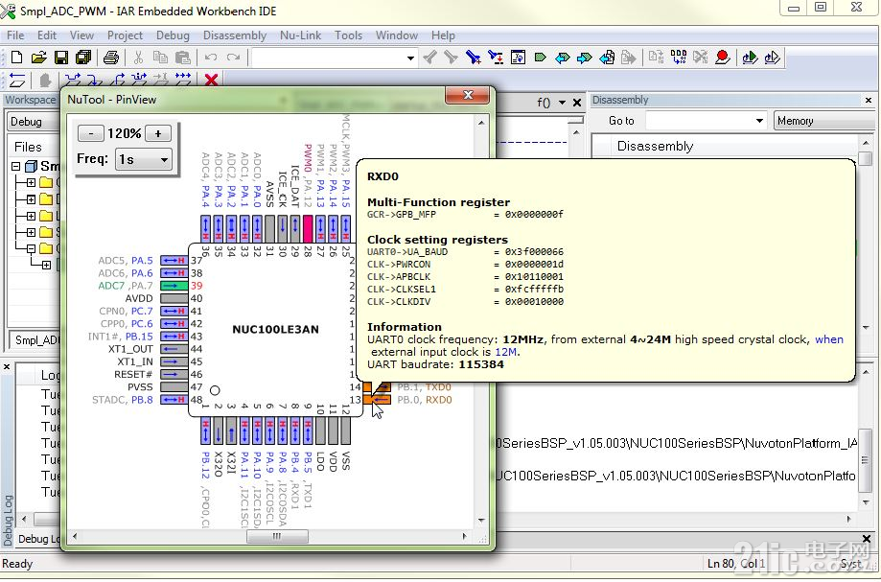Click the Undo arrow icon
881x582 pixels.
click(211, 58)
